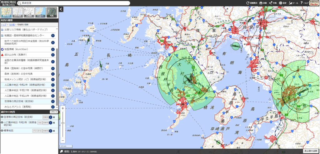Open the 印刷 print function
The height and width of the screenshot is (154, 320).
click(x=263, y=3)
